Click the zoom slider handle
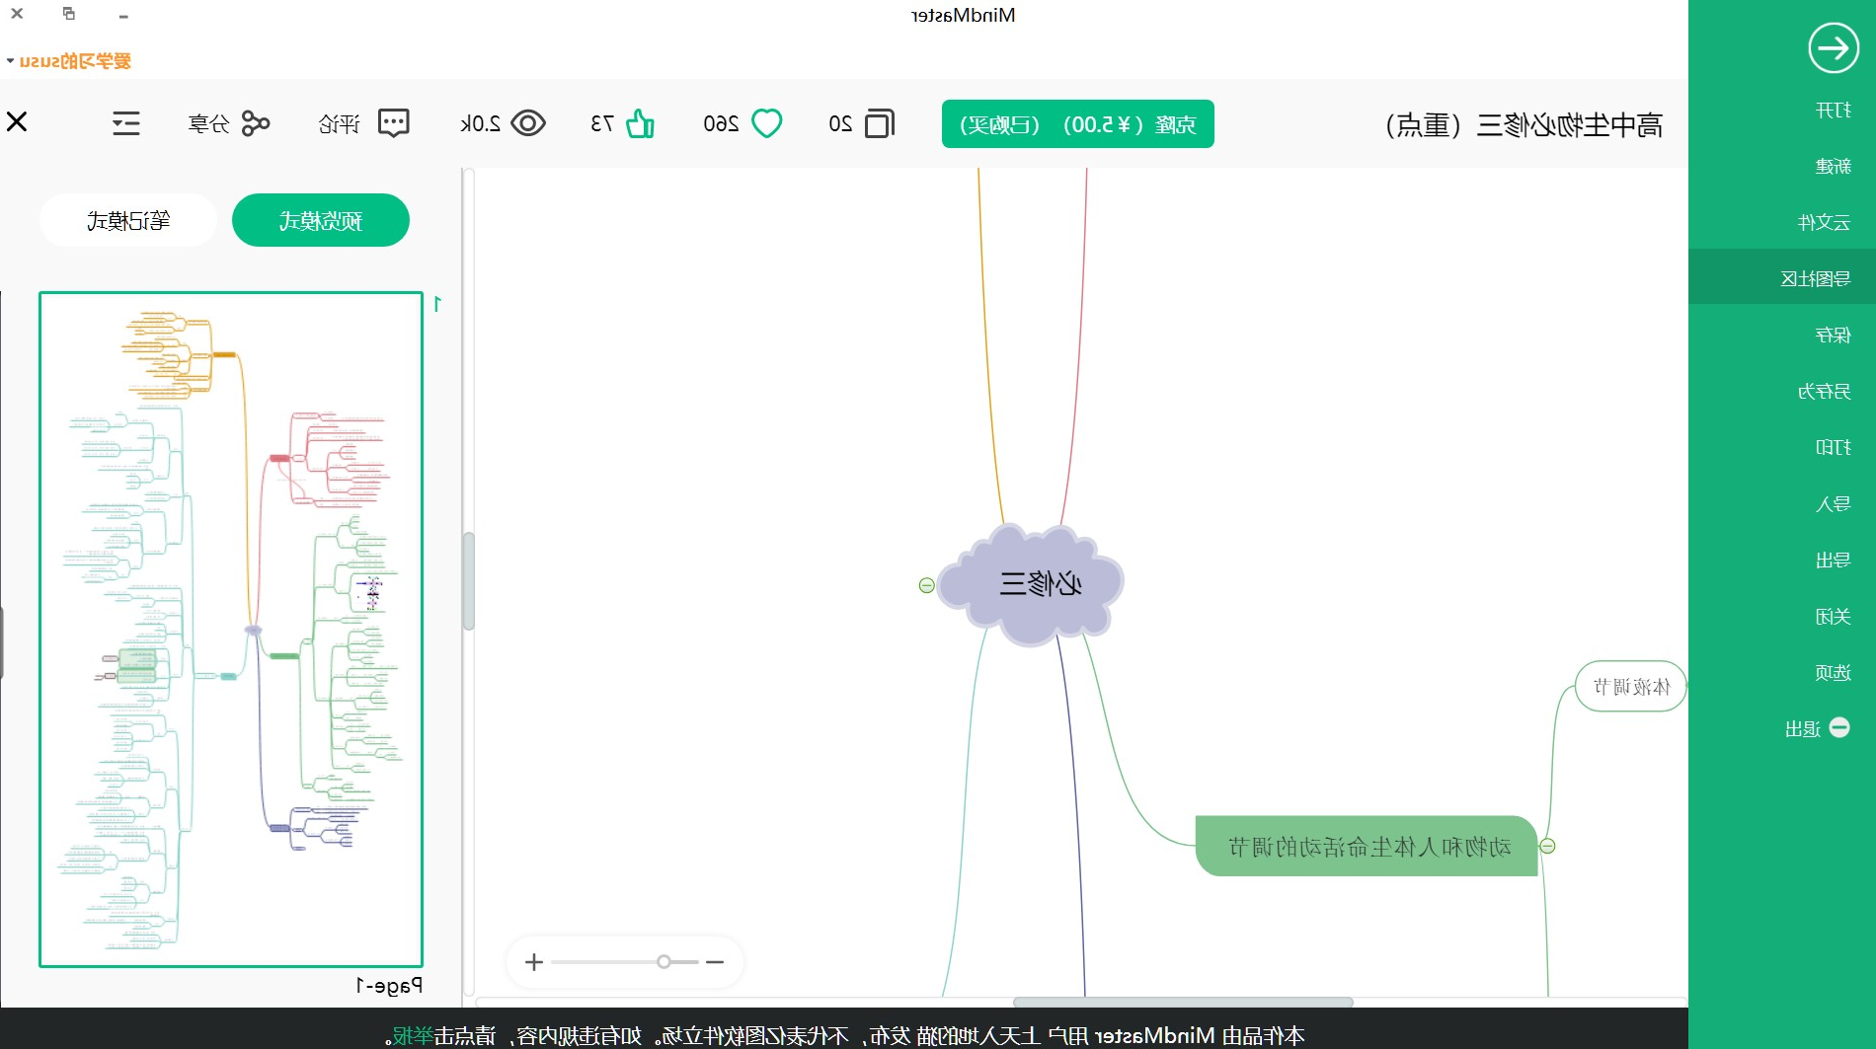This screenshot has height=1049, width=1876. [664, 961]
